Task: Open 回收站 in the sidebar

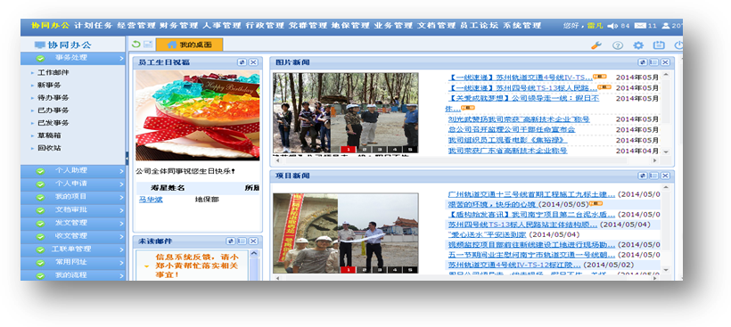Action: pos(49,148)
